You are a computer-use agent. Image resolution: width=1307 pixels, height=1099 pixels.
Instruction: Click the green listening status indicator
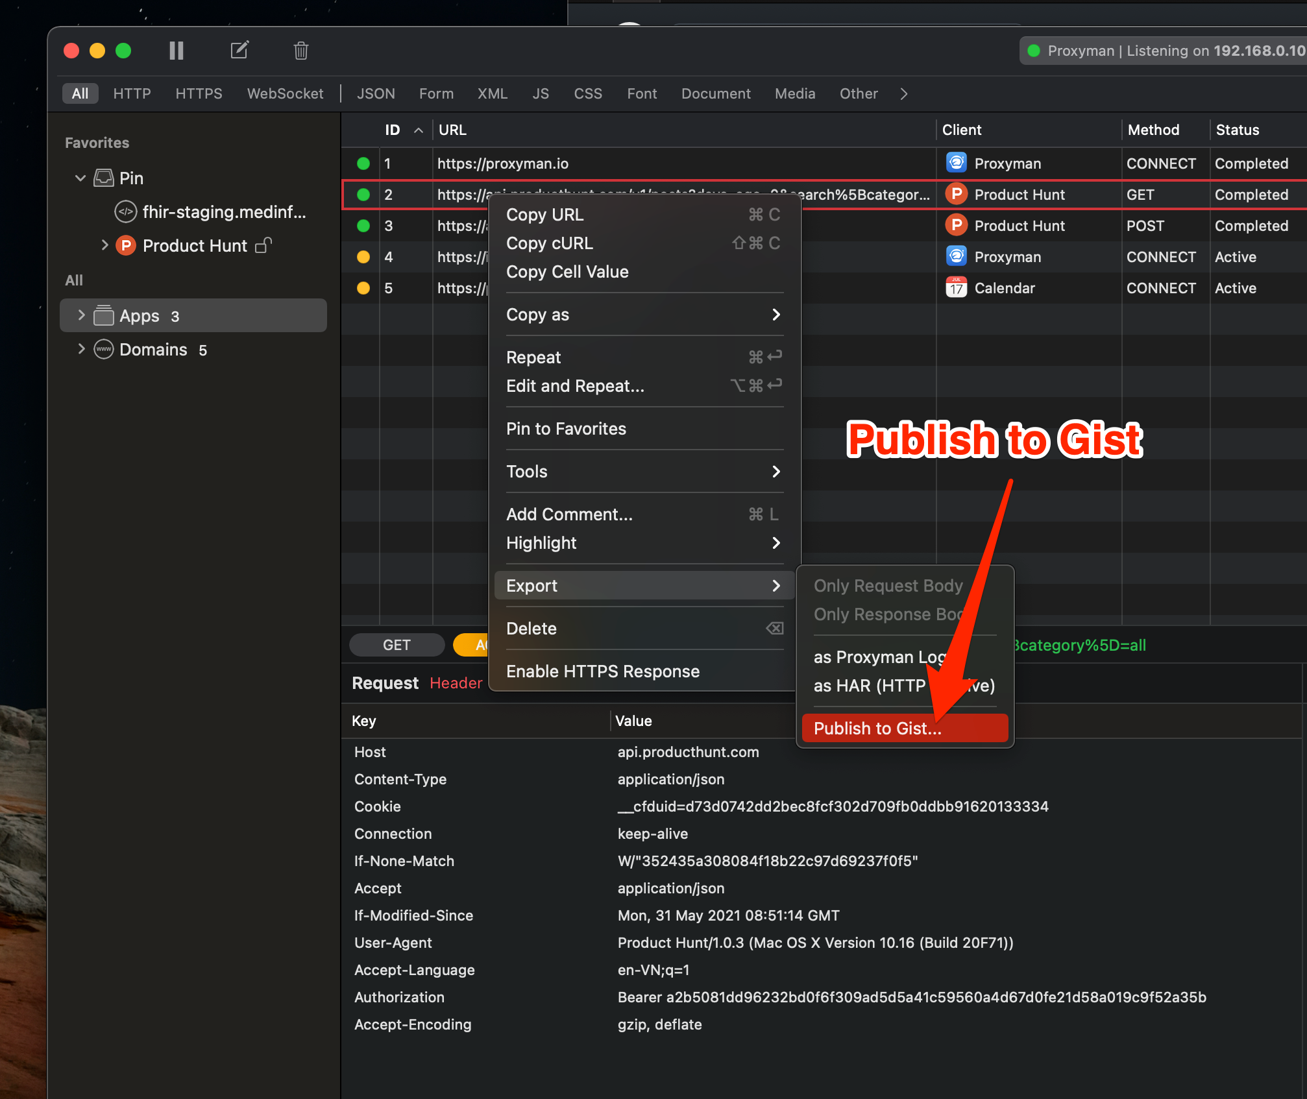point(1033,50)
